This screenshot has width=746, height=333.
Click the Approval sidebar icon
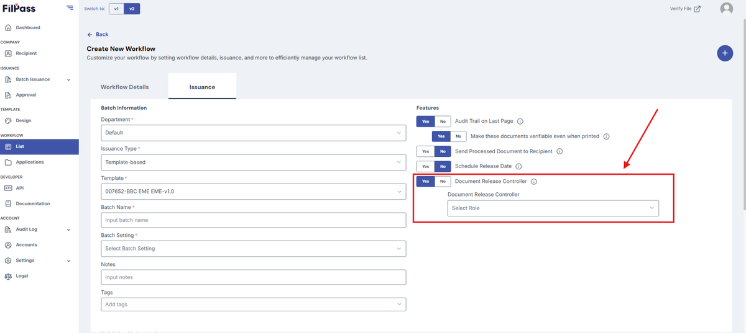[8, 95]
